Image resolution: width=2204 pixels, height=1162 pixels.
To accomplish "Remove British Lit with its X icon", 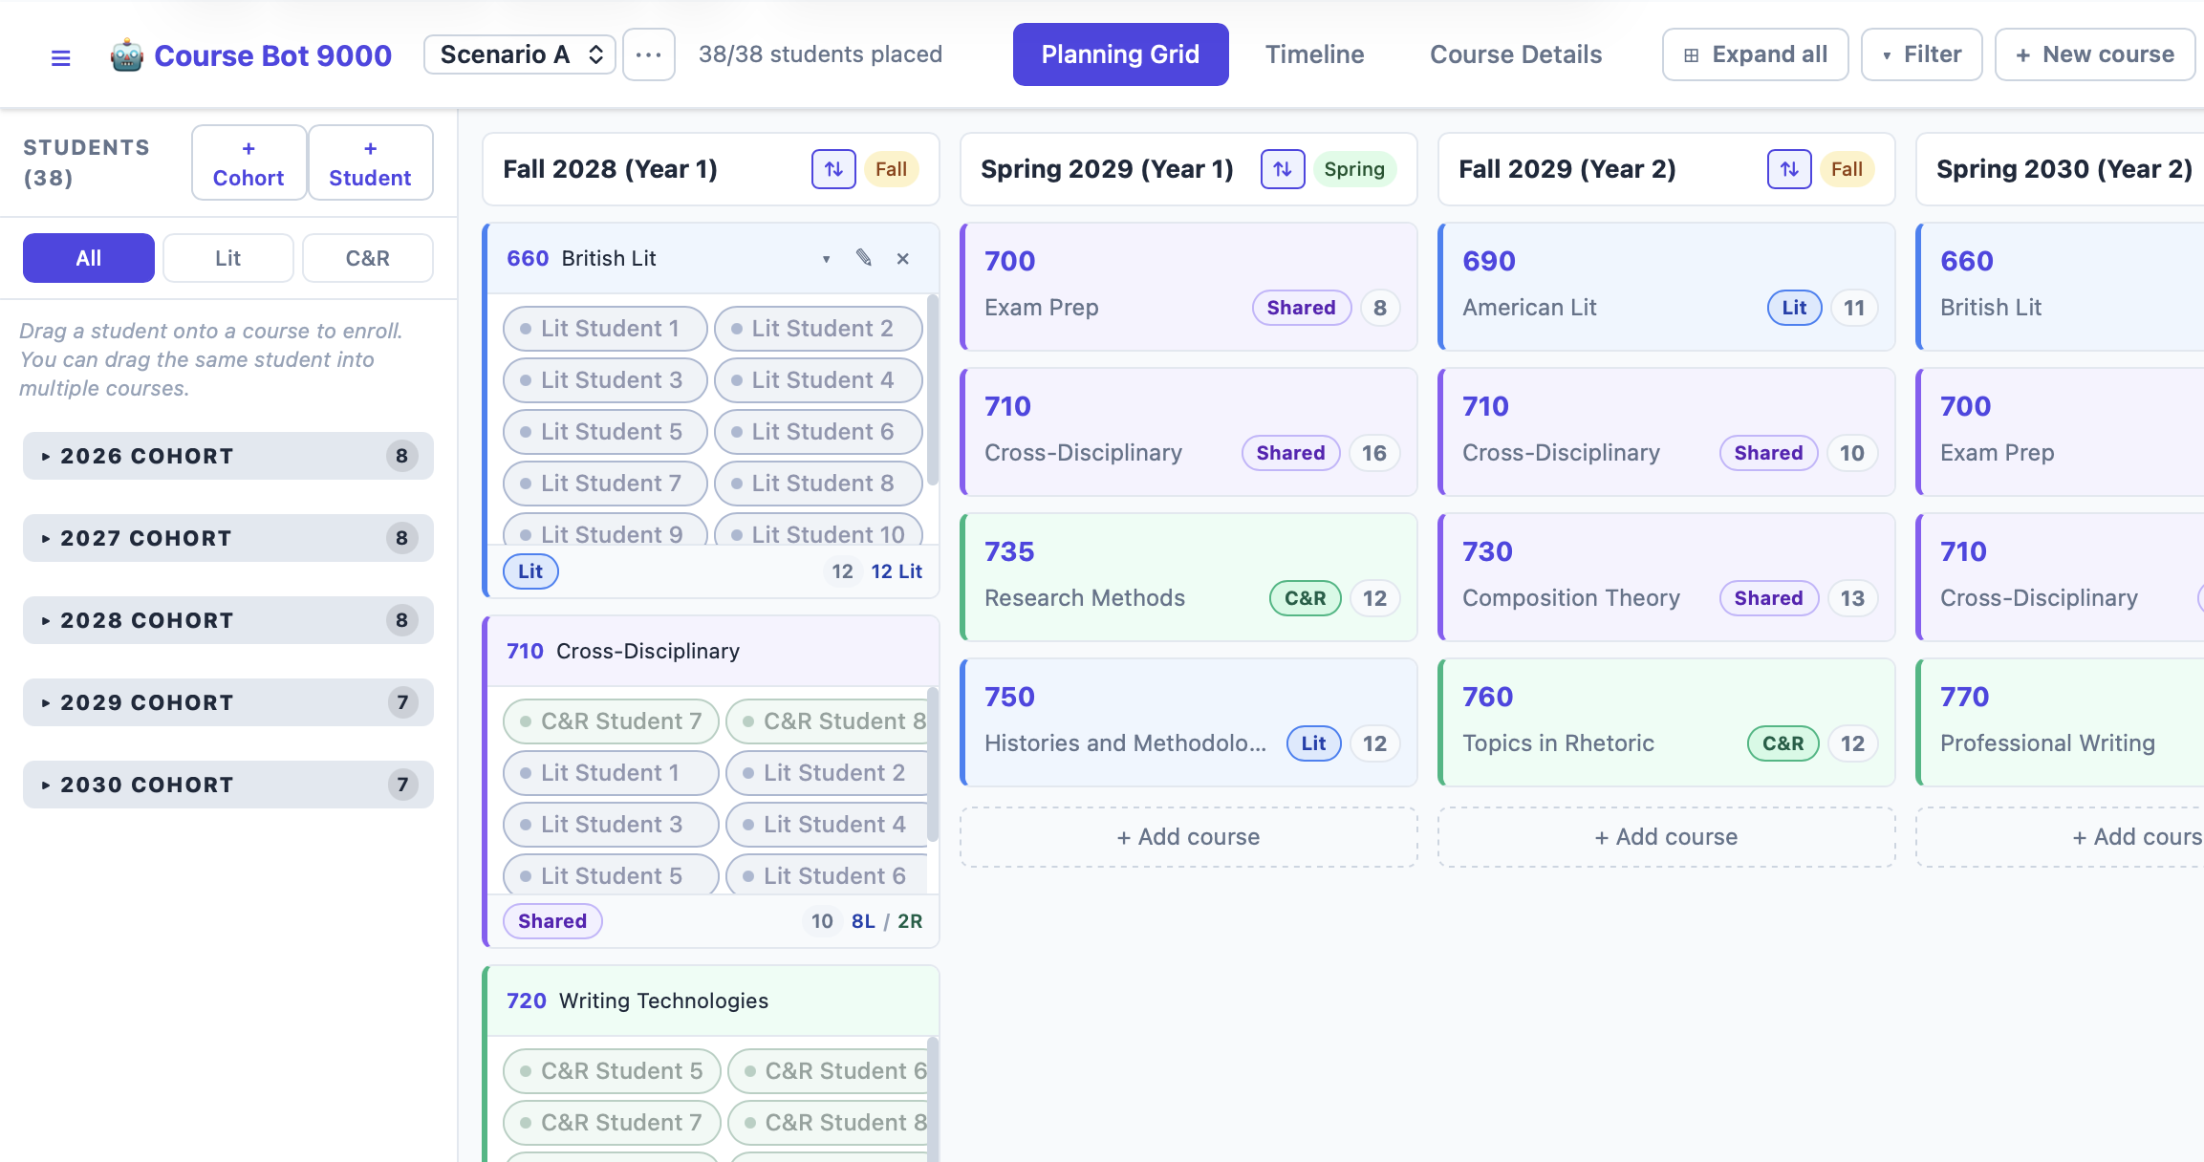I will [x=902, y=258].
